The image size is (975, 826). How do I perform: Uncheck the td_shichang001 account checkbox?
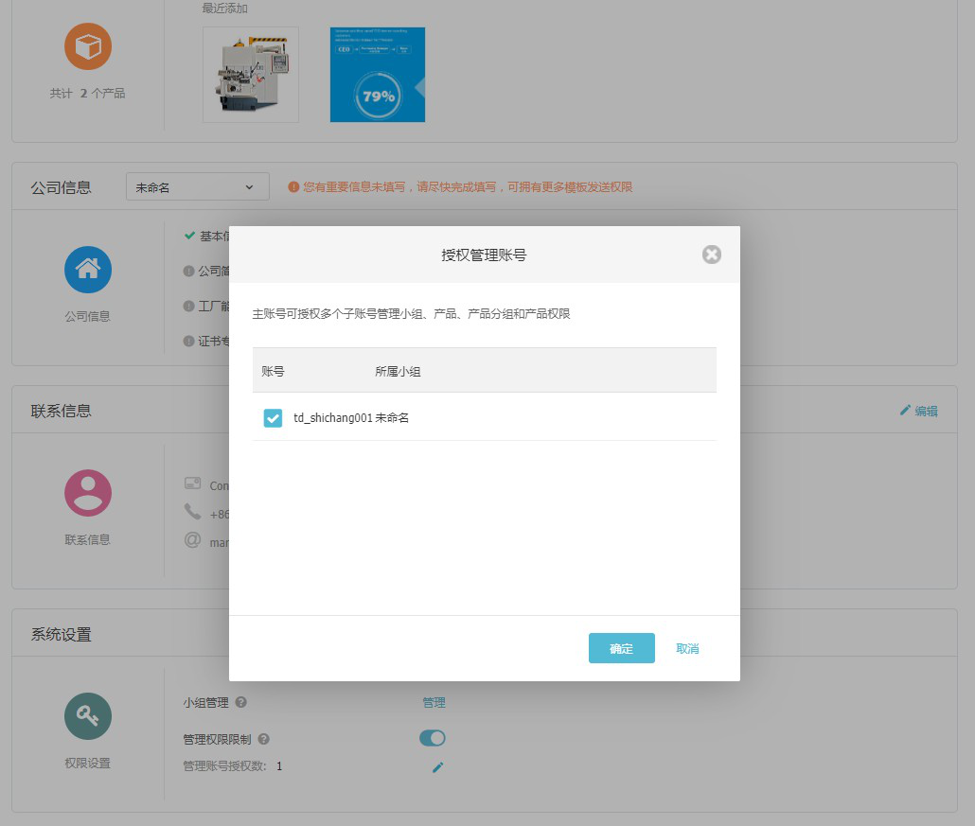[x=273, y=417]
